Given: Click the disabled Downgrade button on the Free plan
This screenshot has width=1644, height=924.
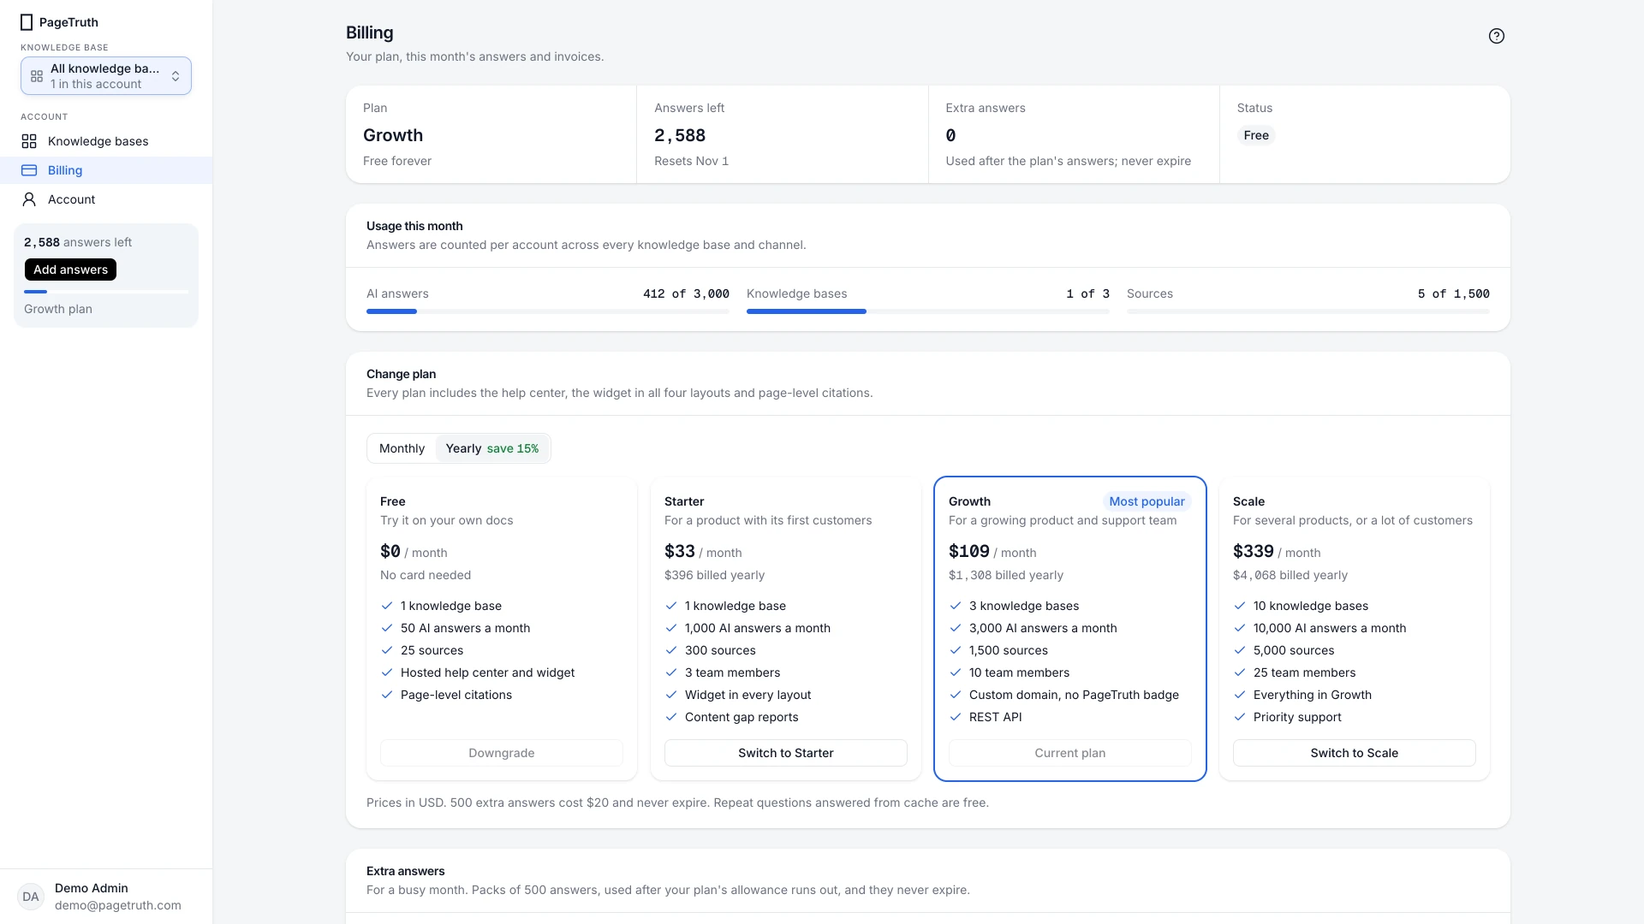Looking at the screenshot, I should pyautogui.click(x=502, y=753).
